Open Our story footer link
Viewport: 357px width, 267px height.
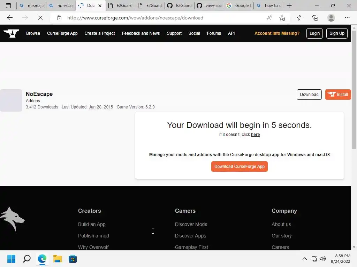click(x=281, y=236)
